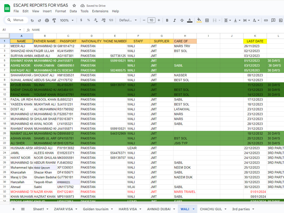Screen dimensions: 284x213
Task: Open the Tools menu
Action: [x=84, y=11]
